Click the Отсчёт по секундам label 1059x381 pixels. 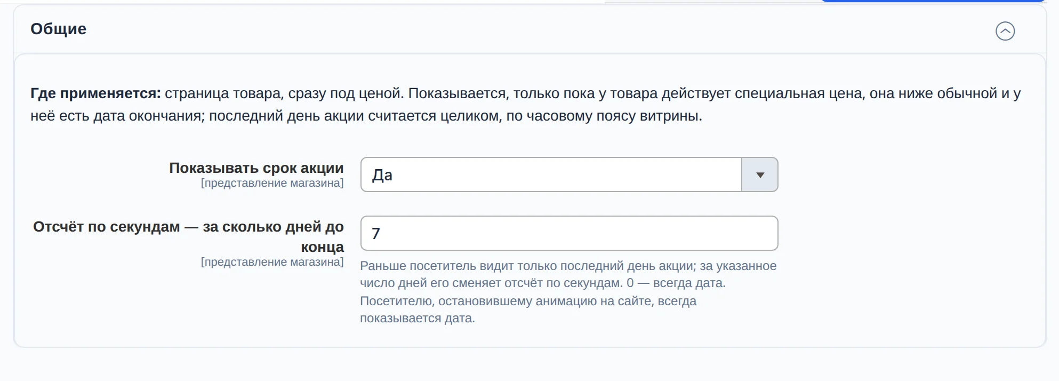[x=188, y=236]
